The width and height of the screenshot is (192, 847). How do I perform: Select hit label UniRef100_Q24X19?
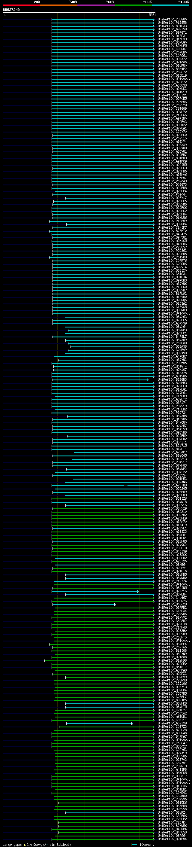pyautogui.click(x=172, y=753)
